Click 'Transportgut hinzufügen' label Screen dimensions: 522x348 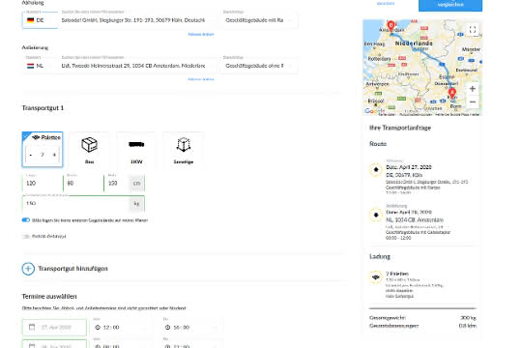tap(72, 269)
